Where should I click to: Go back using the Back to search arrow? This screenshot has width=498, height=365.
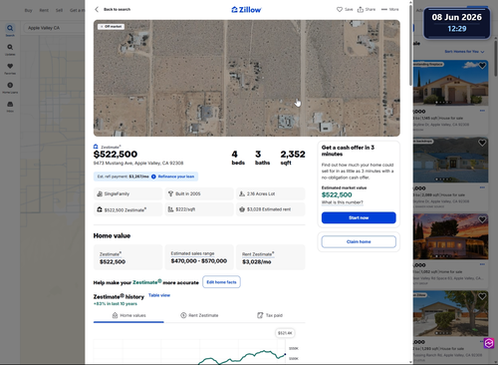tap(97, 9)
